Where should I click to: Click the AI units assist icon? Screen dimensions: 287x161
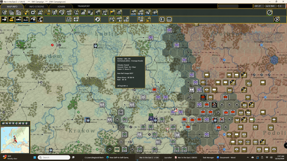pyautogui.click(x=119, y=19)
